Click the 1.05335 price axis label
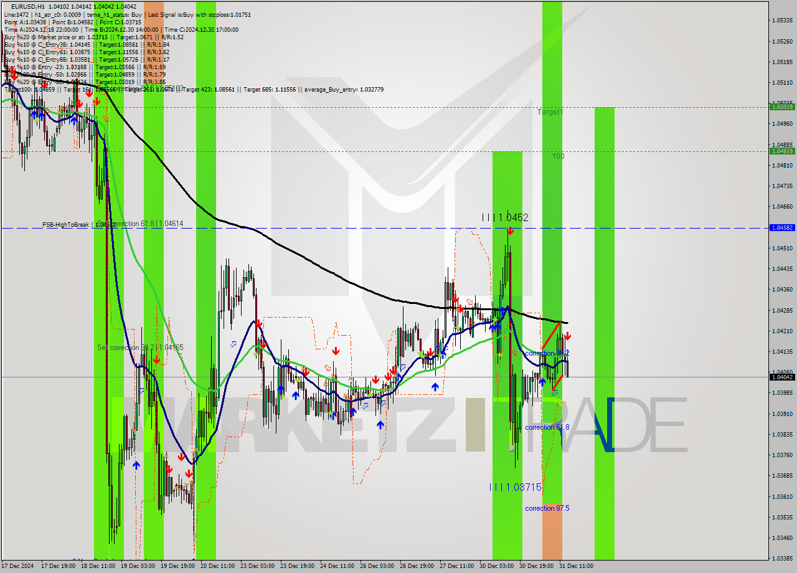 click(782, 21)
